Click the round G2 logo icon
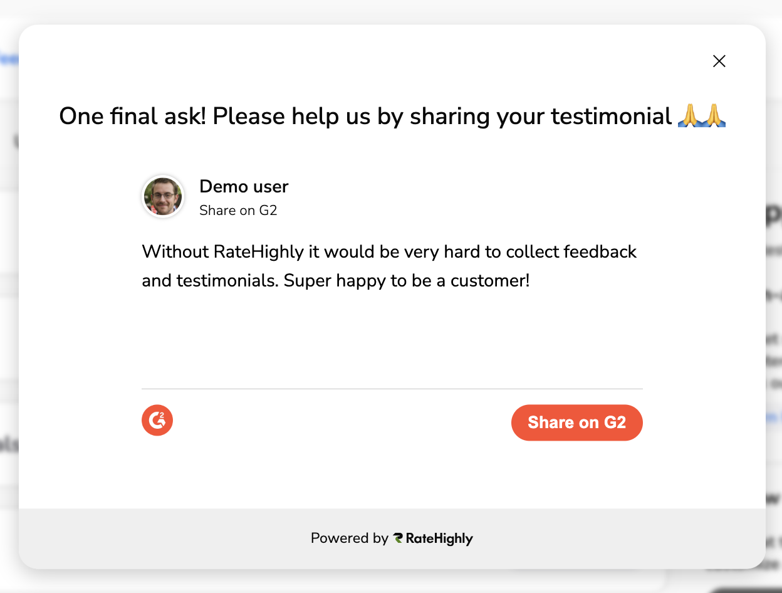This screenshot has width=782, height=593. [157, 420]
